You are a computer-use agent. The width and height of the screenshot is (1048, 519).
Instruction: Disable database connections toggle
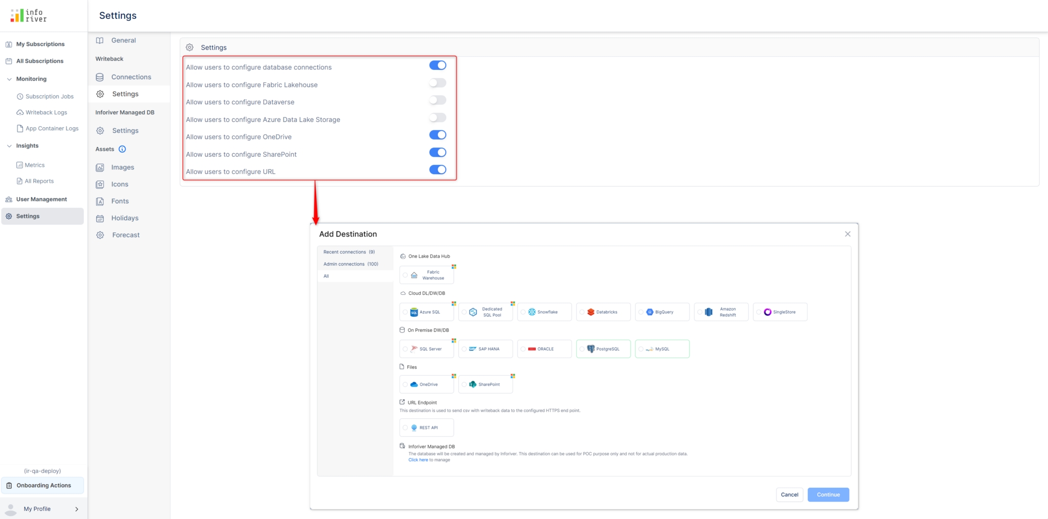coord(438,65)
